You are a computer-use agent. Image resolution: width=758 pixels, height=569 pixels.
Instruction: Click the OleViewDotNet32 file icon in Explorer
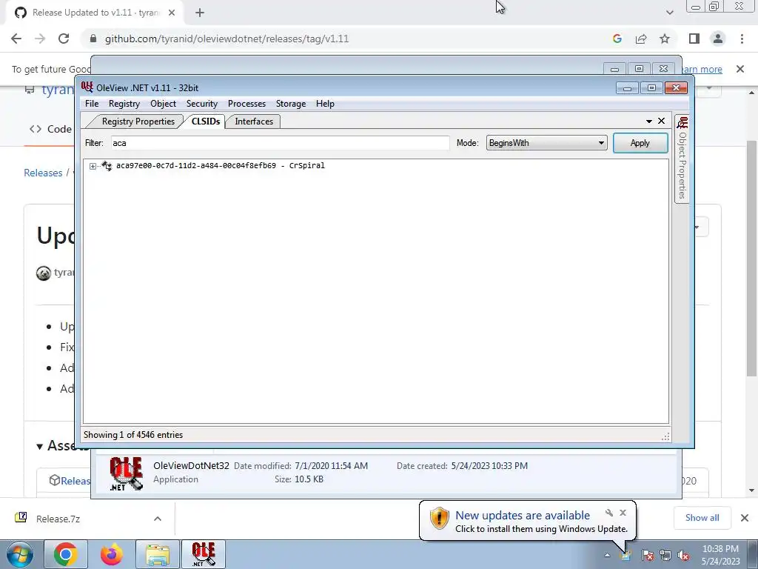pyautogui.click(x=126, y=473)
